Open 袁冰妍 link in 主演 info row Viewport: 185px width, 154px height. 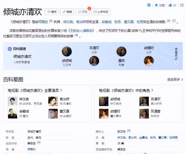pos(133,138)
